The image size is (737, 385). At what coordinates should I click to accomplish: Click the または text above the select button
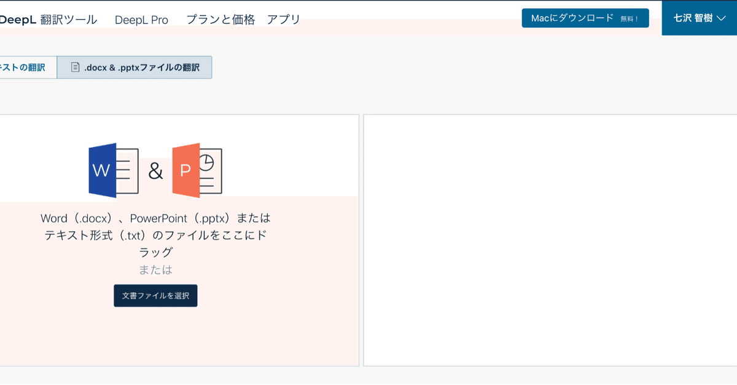coord(155,270)
